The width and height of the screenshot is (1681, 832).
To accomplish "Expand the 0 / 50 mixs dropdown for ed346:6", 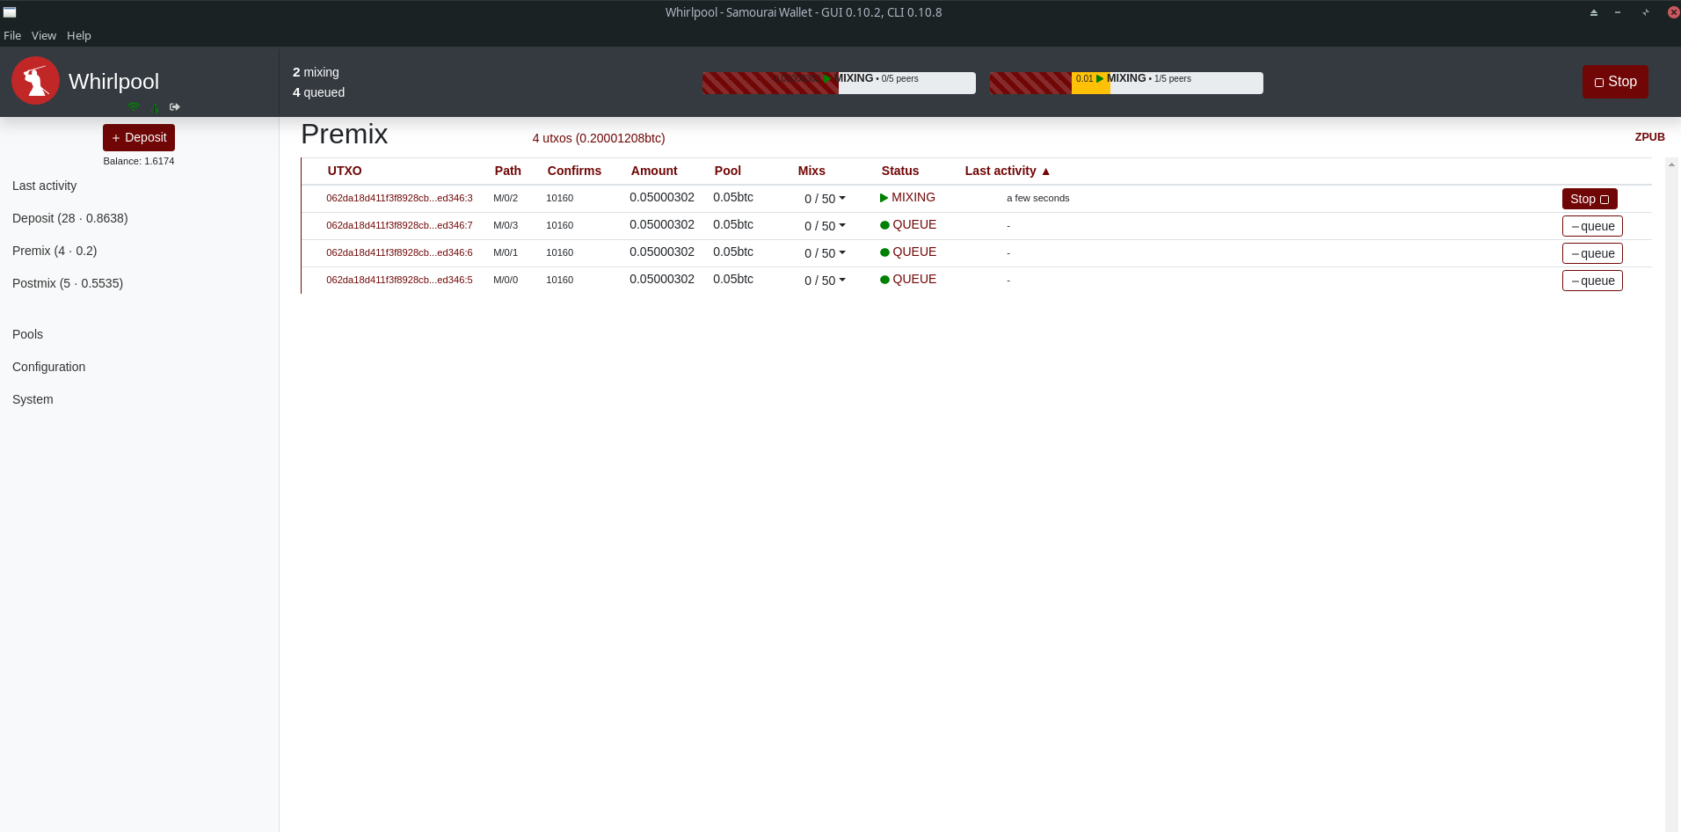I will click(825, 253).
